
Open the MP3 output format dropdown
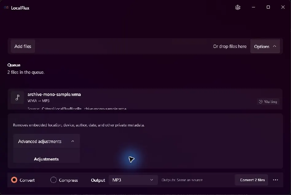point(133,180)
